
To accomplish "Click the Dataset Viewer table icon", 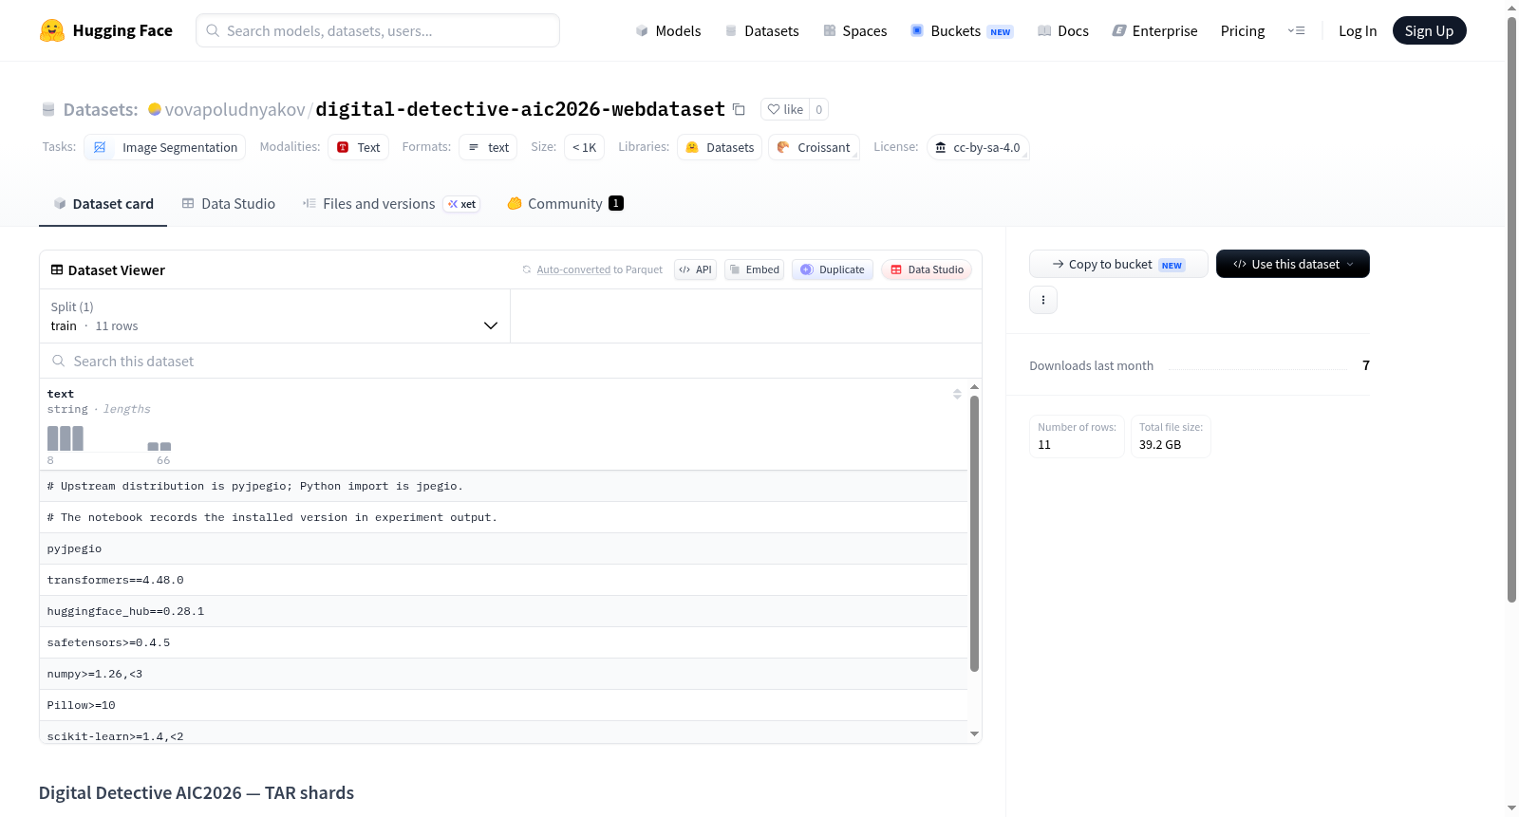I will (x=57, y=270).
